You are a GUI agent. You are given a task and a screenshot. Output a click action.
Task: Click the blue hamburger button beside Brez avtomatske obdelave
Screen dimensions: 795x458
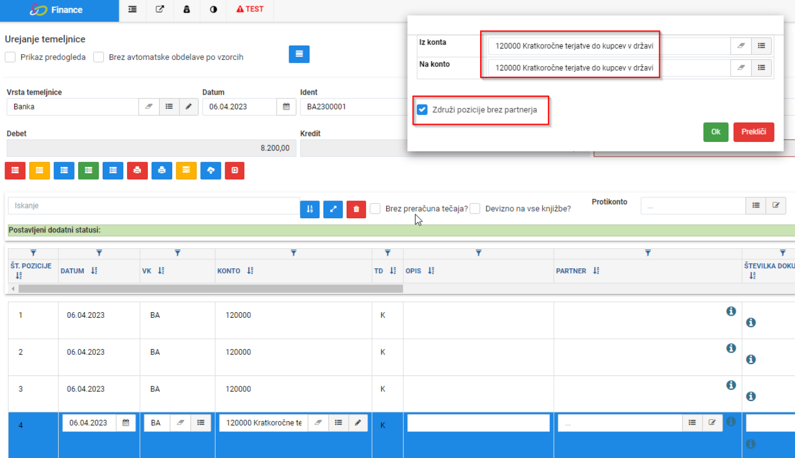[299, 54]
